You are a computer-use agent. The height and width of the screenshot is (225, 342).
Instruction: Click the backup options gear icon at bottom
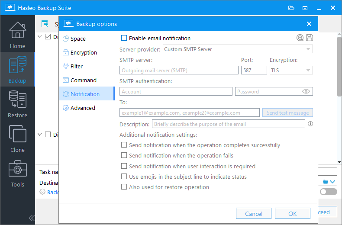(42, 192)
